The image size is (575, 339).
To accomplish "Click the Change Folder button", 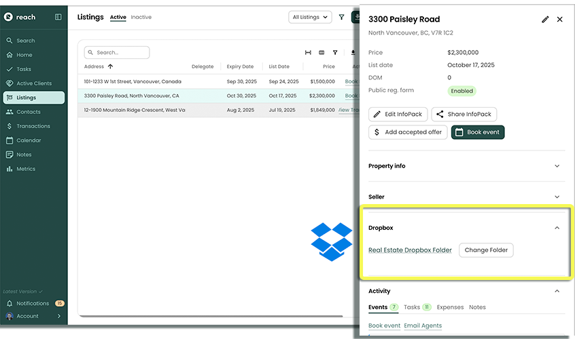I will (x=486, y=250).
